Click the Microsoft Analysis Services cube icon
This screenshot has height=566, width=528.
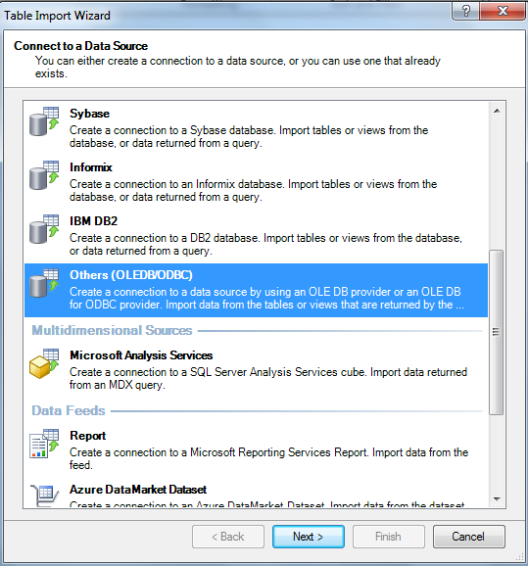tap(44, 363)
